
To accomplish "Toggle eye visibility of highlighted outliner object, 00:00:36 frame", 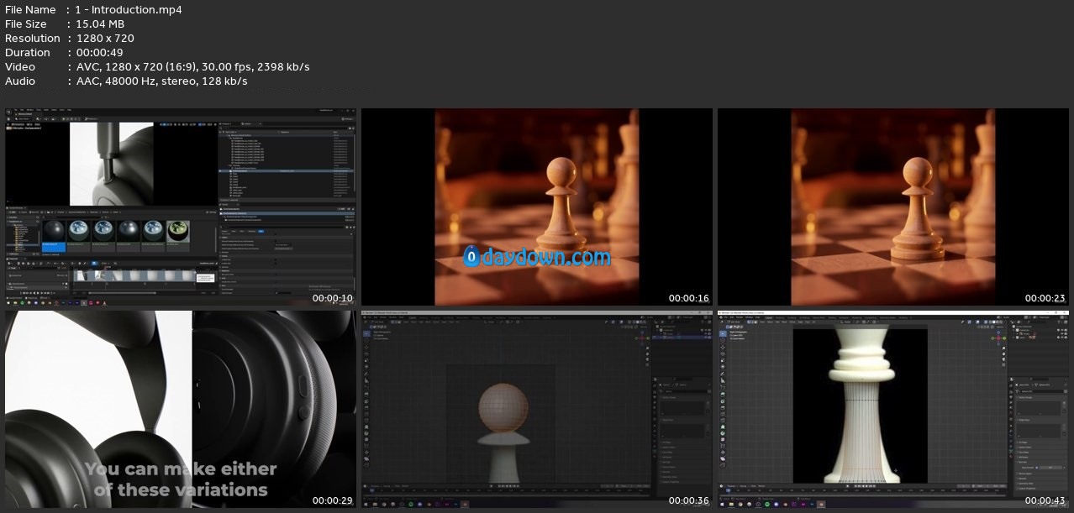I will click(x=705, y=338).
